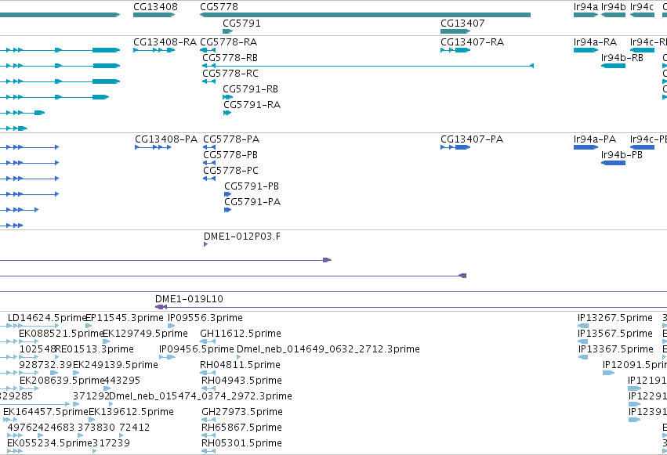Click the 72412 EST label

135,428
